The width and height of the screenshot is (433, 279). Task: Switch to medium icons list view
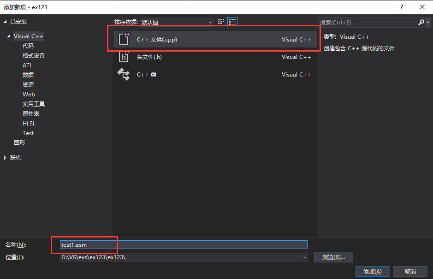(x=232, y=22)
